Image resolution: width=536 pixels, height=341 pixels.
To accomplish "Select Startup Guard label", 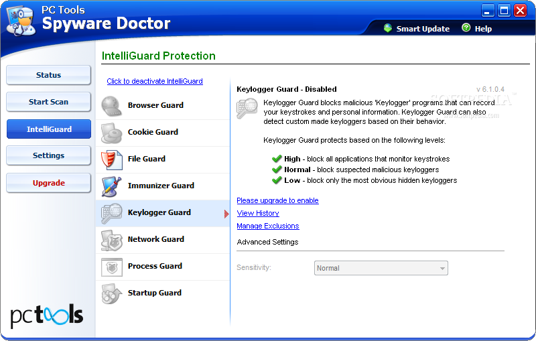I will tap(155, 293).
